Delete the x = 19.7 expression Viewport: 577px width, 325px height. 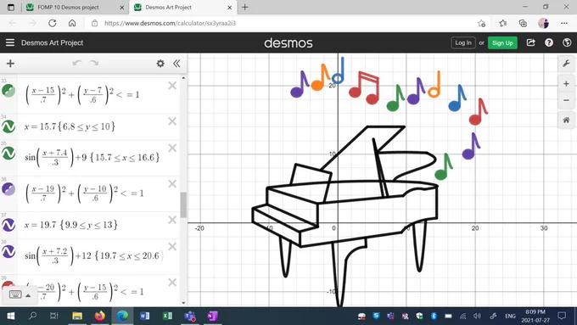172,220
